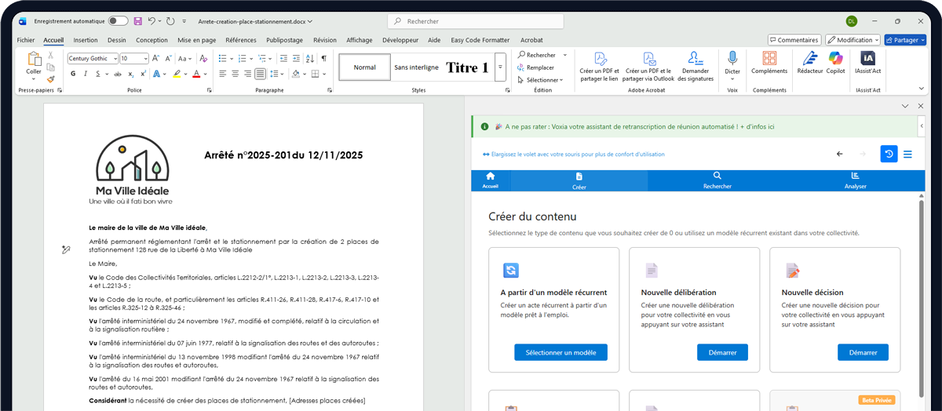The height and width of the screenshot is (411, 942).
Task: Open the Dicter microphone tool
Action: [x=732, y=63]
